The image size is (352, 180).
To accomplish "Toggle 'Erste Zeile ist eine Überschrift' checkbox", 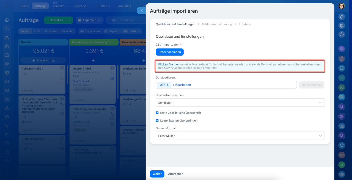I will click(157, 113).
